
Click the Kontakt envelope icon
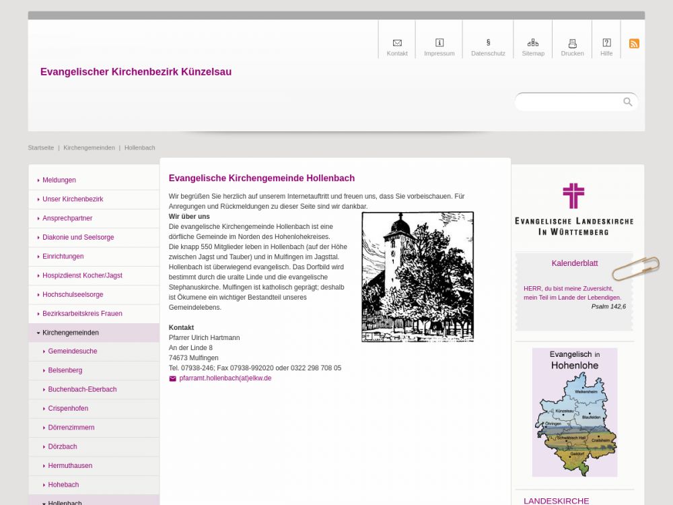pos(397,43)
